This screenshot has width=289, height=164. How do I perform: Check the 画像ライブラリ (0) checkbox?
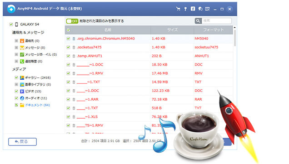tap(16, 85)
